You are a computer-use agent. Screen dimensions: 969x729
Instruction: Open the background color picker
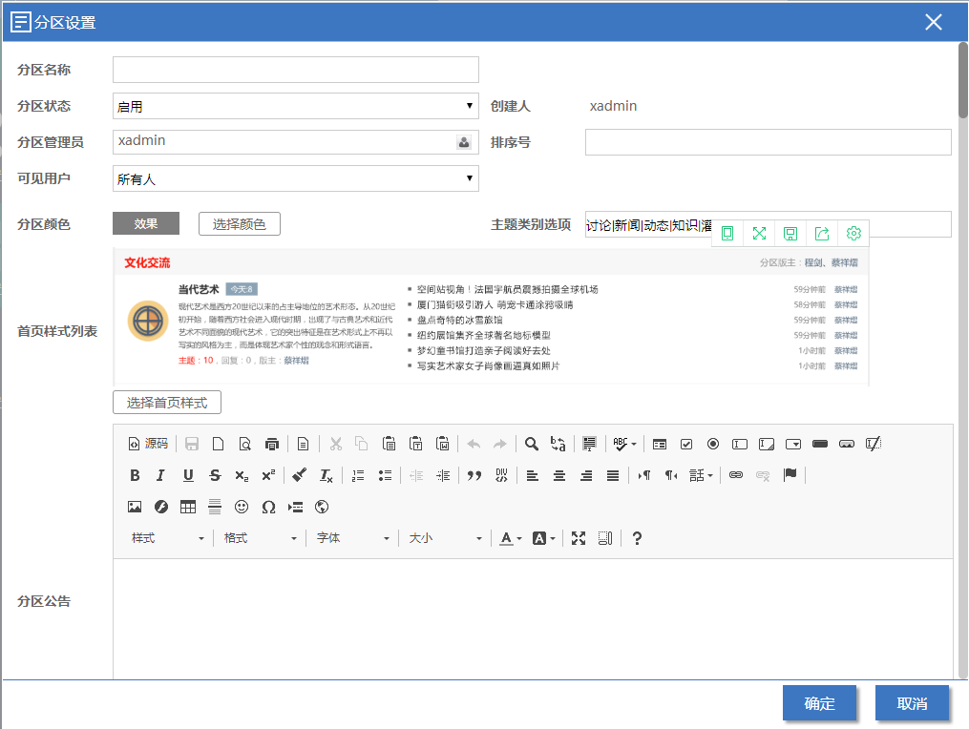(544, 538)
